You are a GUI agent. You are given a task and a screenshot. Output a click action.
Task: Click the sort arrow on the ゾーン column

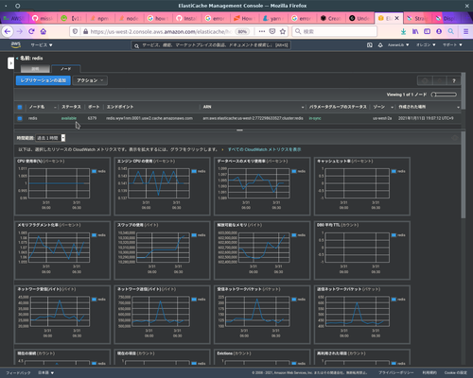(x=392, y=108)
